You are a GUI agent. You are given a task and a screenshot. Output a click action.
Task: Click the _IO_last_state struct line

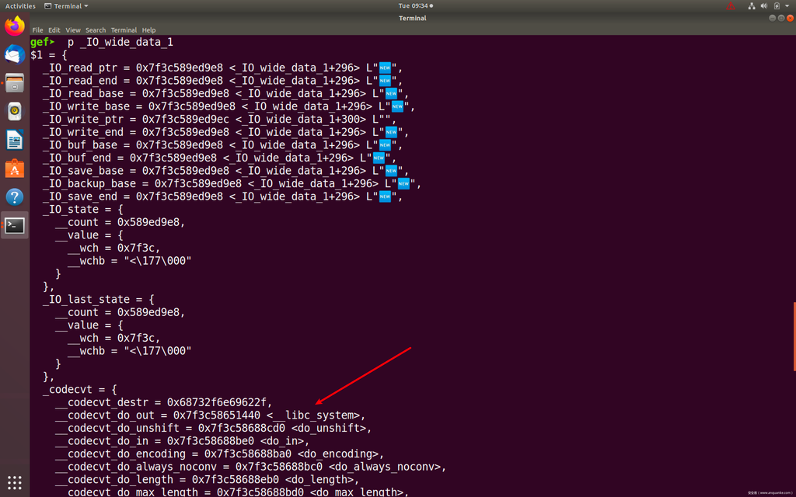99,300
